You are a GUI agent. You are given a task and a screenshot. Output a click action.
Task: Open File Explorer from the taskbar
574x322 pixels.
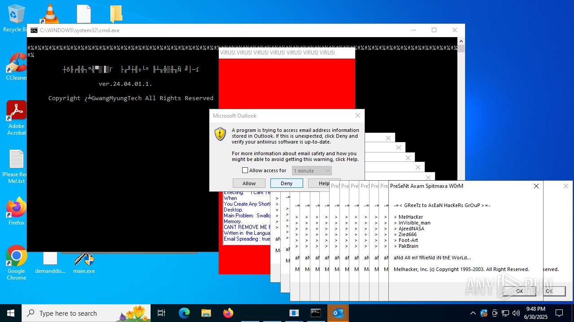pos(206,313)
